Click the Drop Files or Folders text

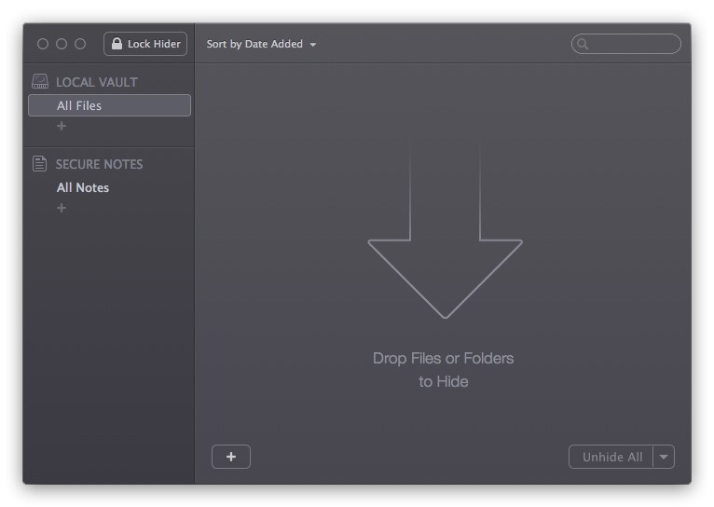(x=443, y=358)
